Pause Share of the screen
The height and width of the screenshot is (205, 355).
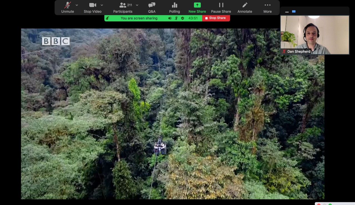point(221,8)
